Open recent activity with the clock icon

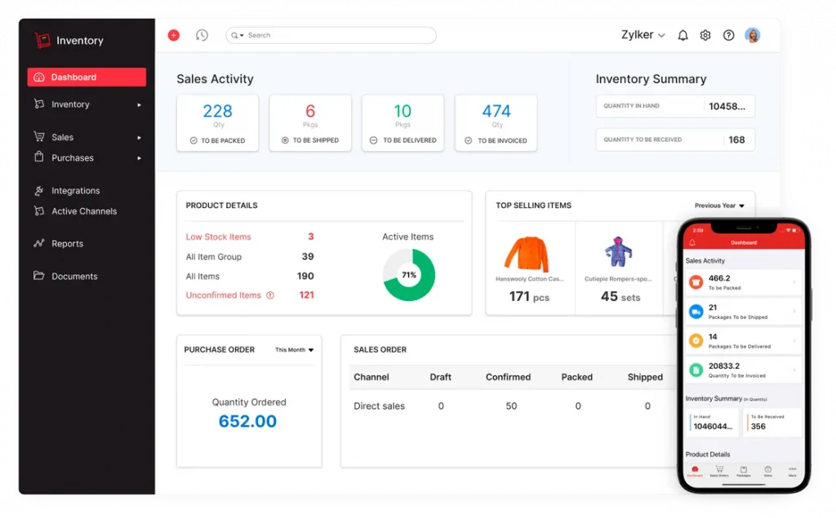pos(202,35)
